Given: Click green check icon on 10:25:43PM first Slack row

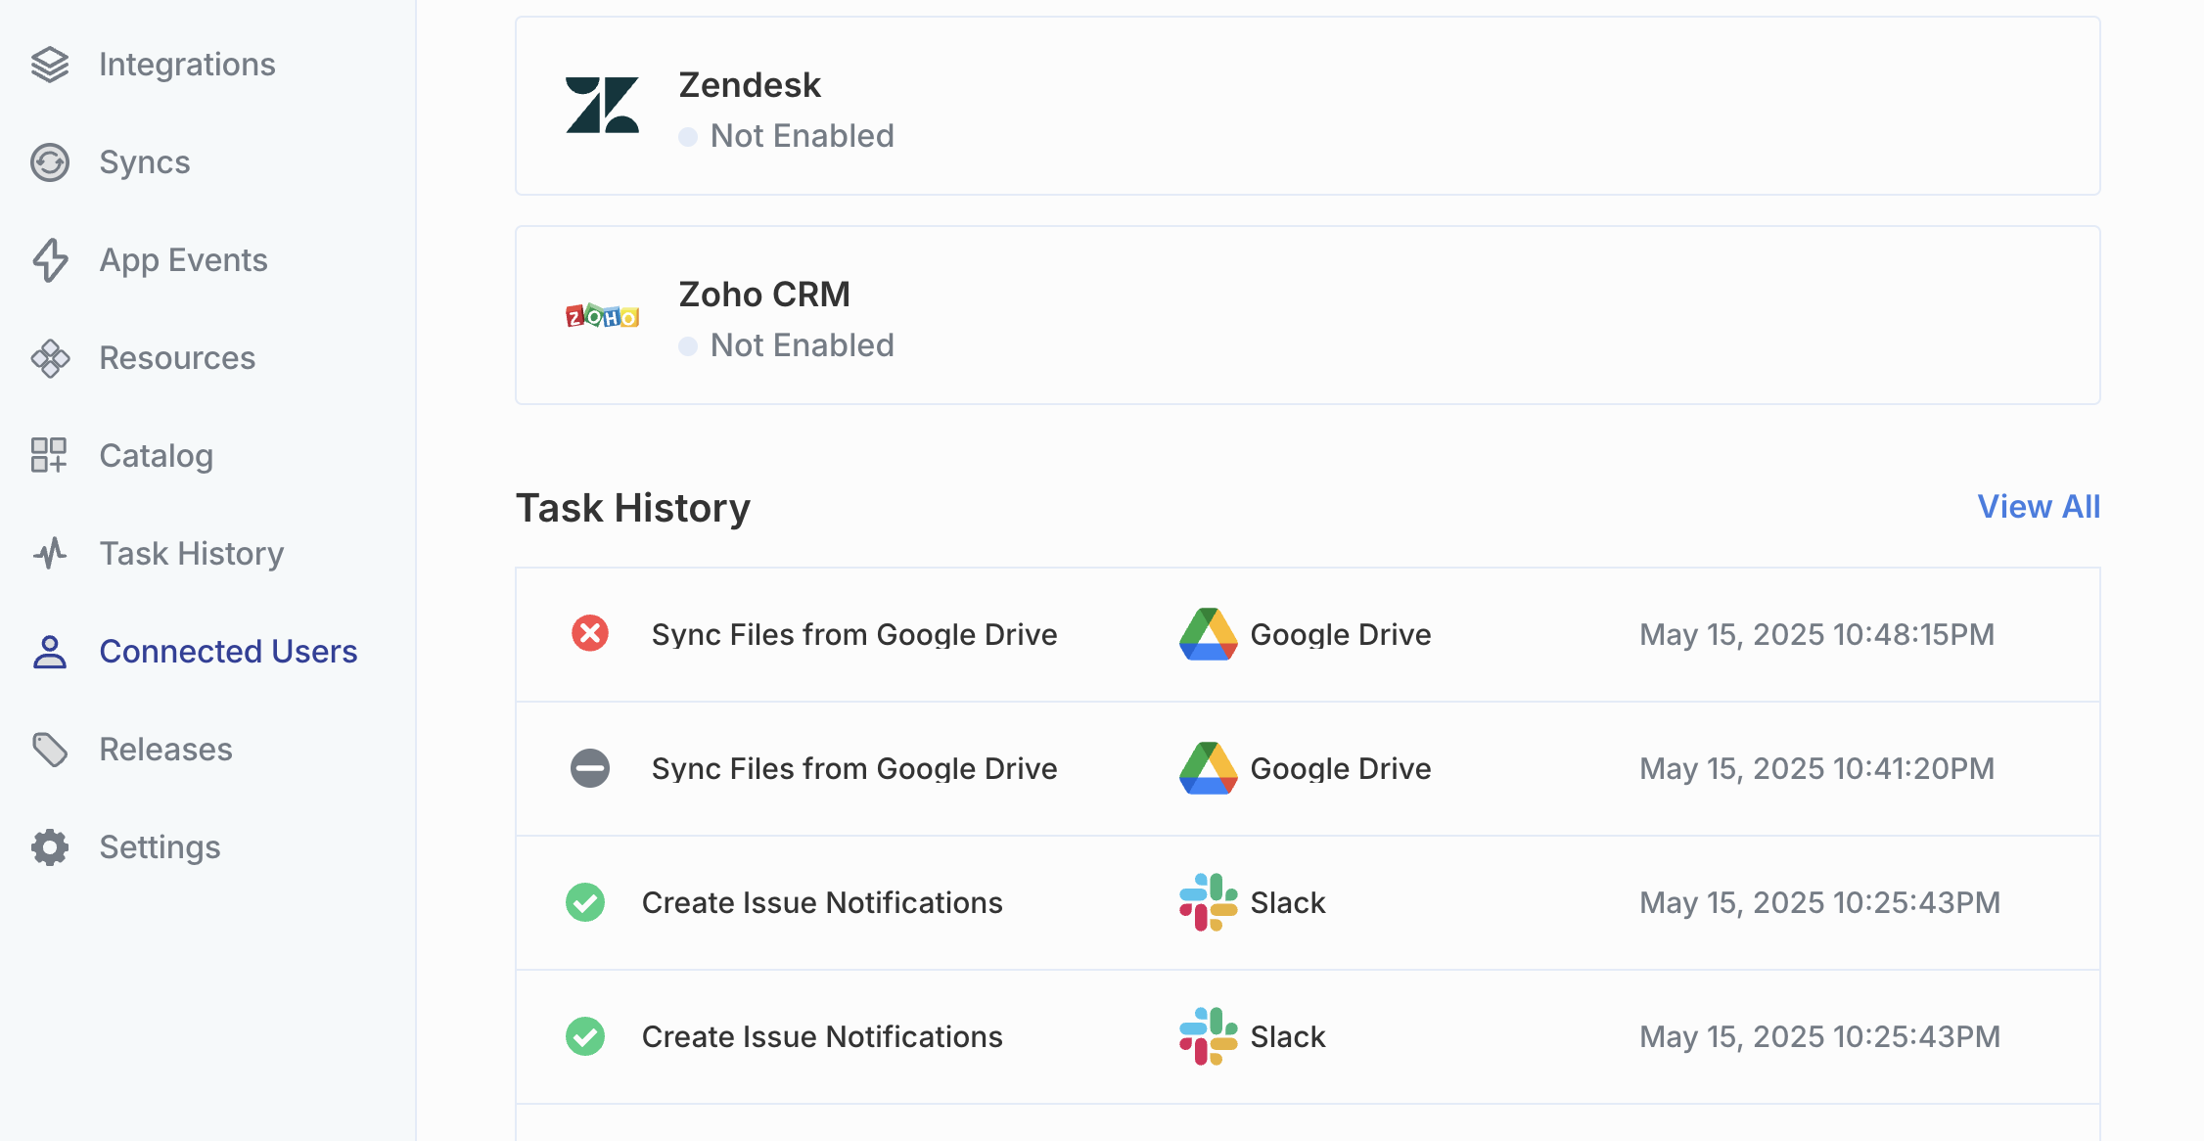Looking at the screenshot, I should coord(585,902).
